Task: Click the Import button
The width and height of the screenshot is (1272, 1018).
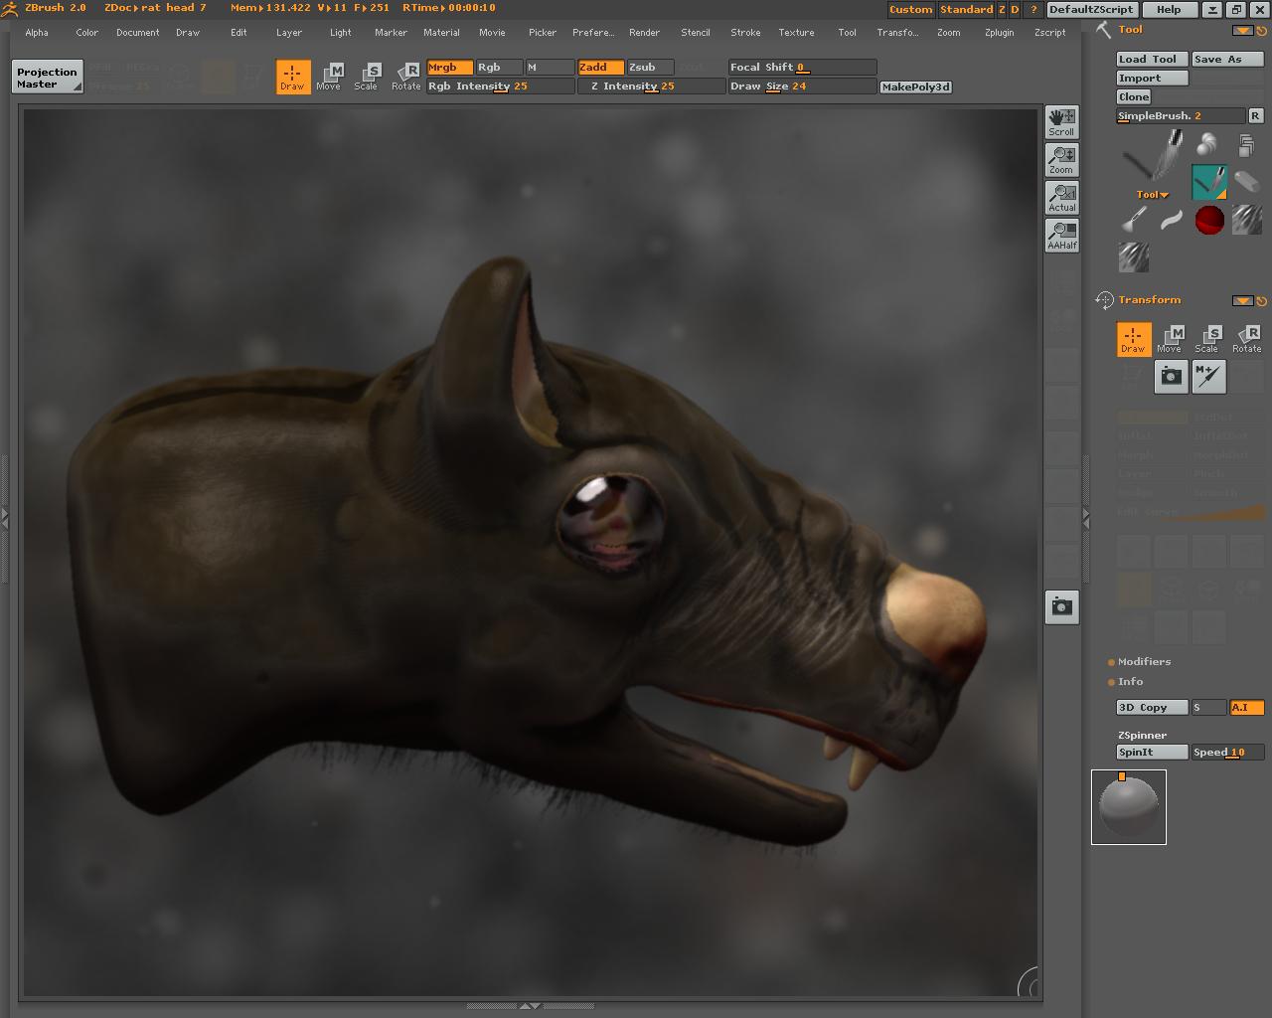Action: pos(1152,79)
